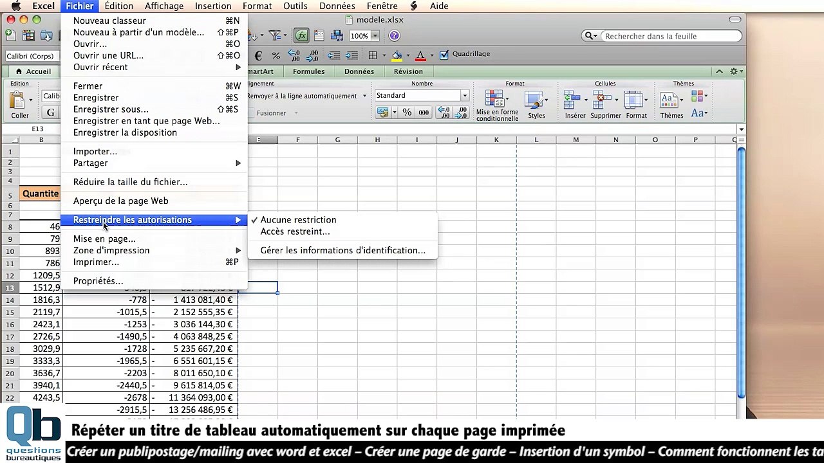Switch to the Formules ribbon tab
Screen dimensions: 824x463
(309, 71)
